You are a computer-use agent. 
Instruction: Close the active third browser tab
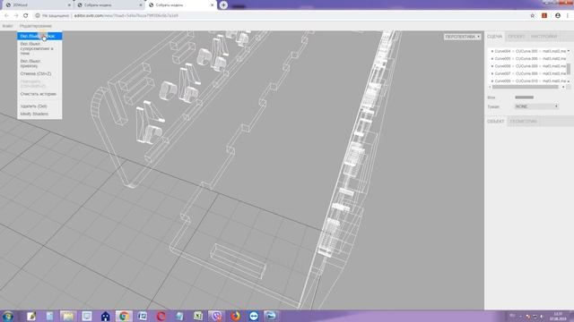pyautogui.click(x=212, y=5)
